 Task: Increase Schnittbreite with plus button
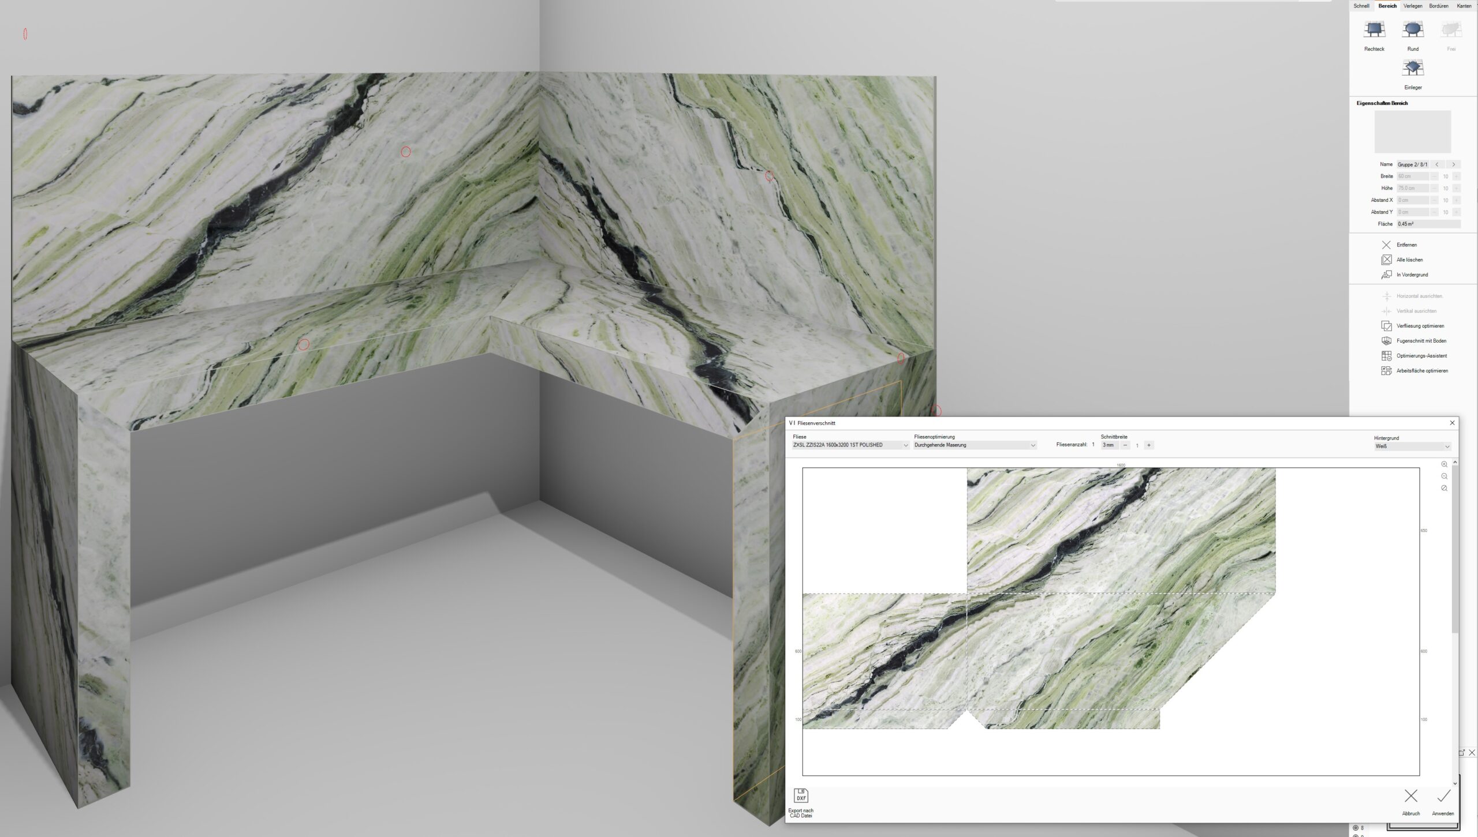(x=1149, y=445)
